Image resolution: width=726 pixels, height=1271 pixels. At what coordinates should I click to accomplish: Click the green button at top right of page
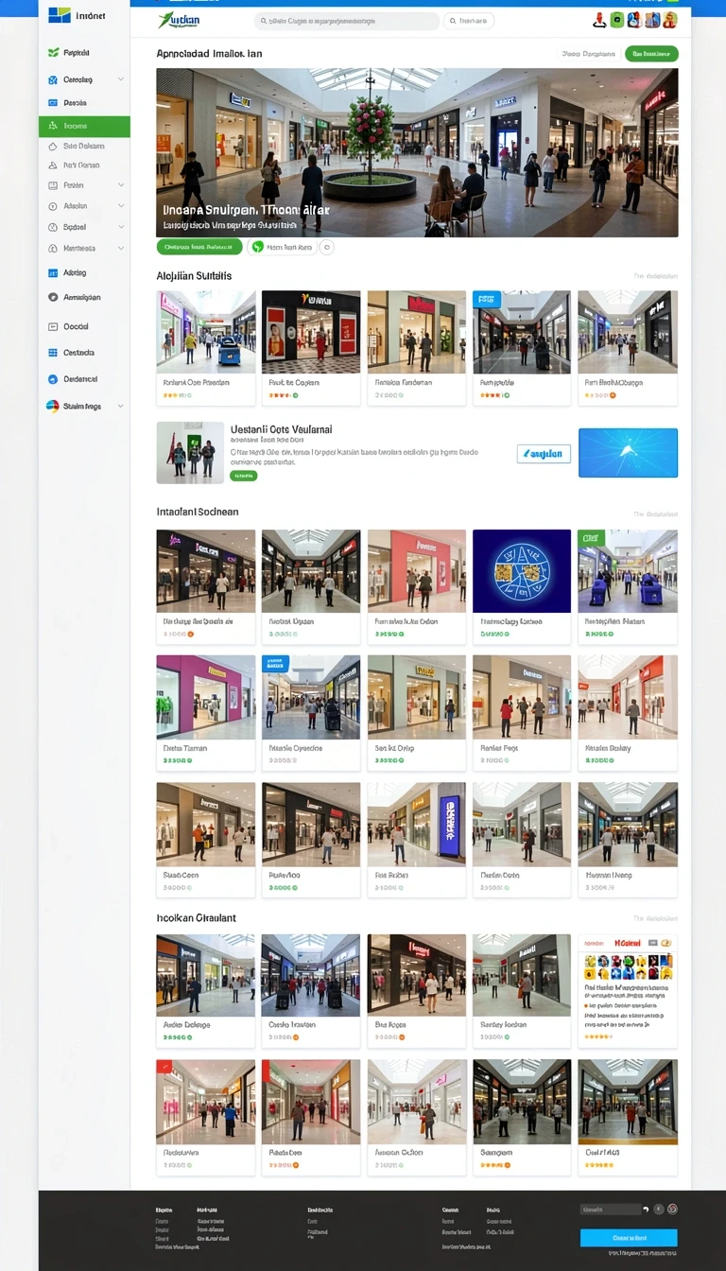coord(651,54)
